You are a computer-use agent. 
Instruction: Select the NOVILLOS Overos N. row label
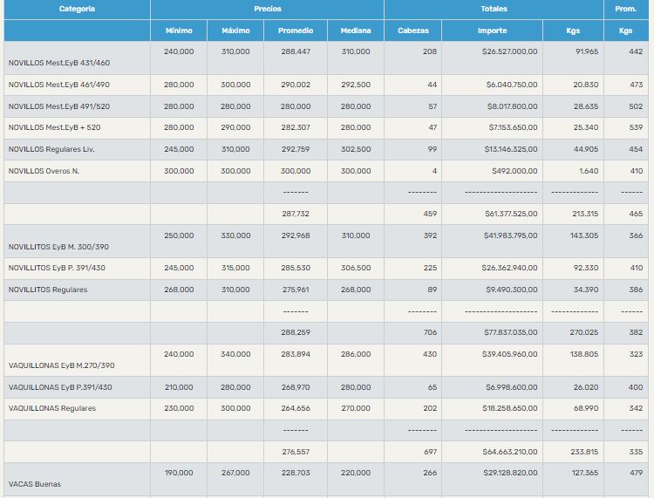click(44, 171)
